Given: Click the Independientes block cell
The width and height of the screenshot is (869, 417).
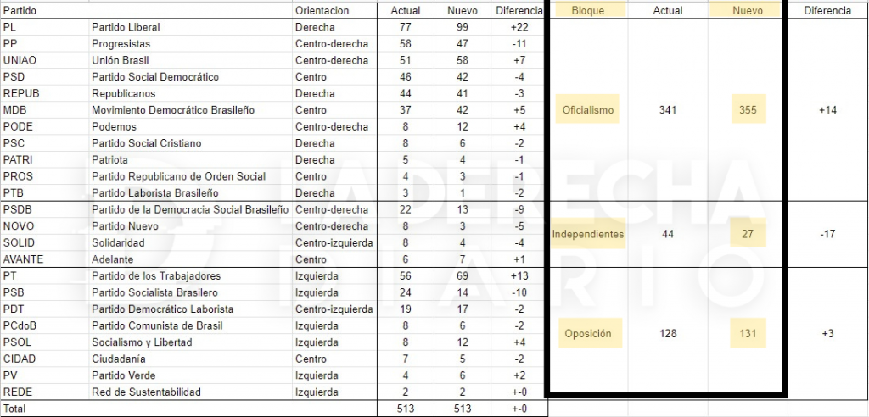Looking at the screenshot, I should [x=587, y=234].
